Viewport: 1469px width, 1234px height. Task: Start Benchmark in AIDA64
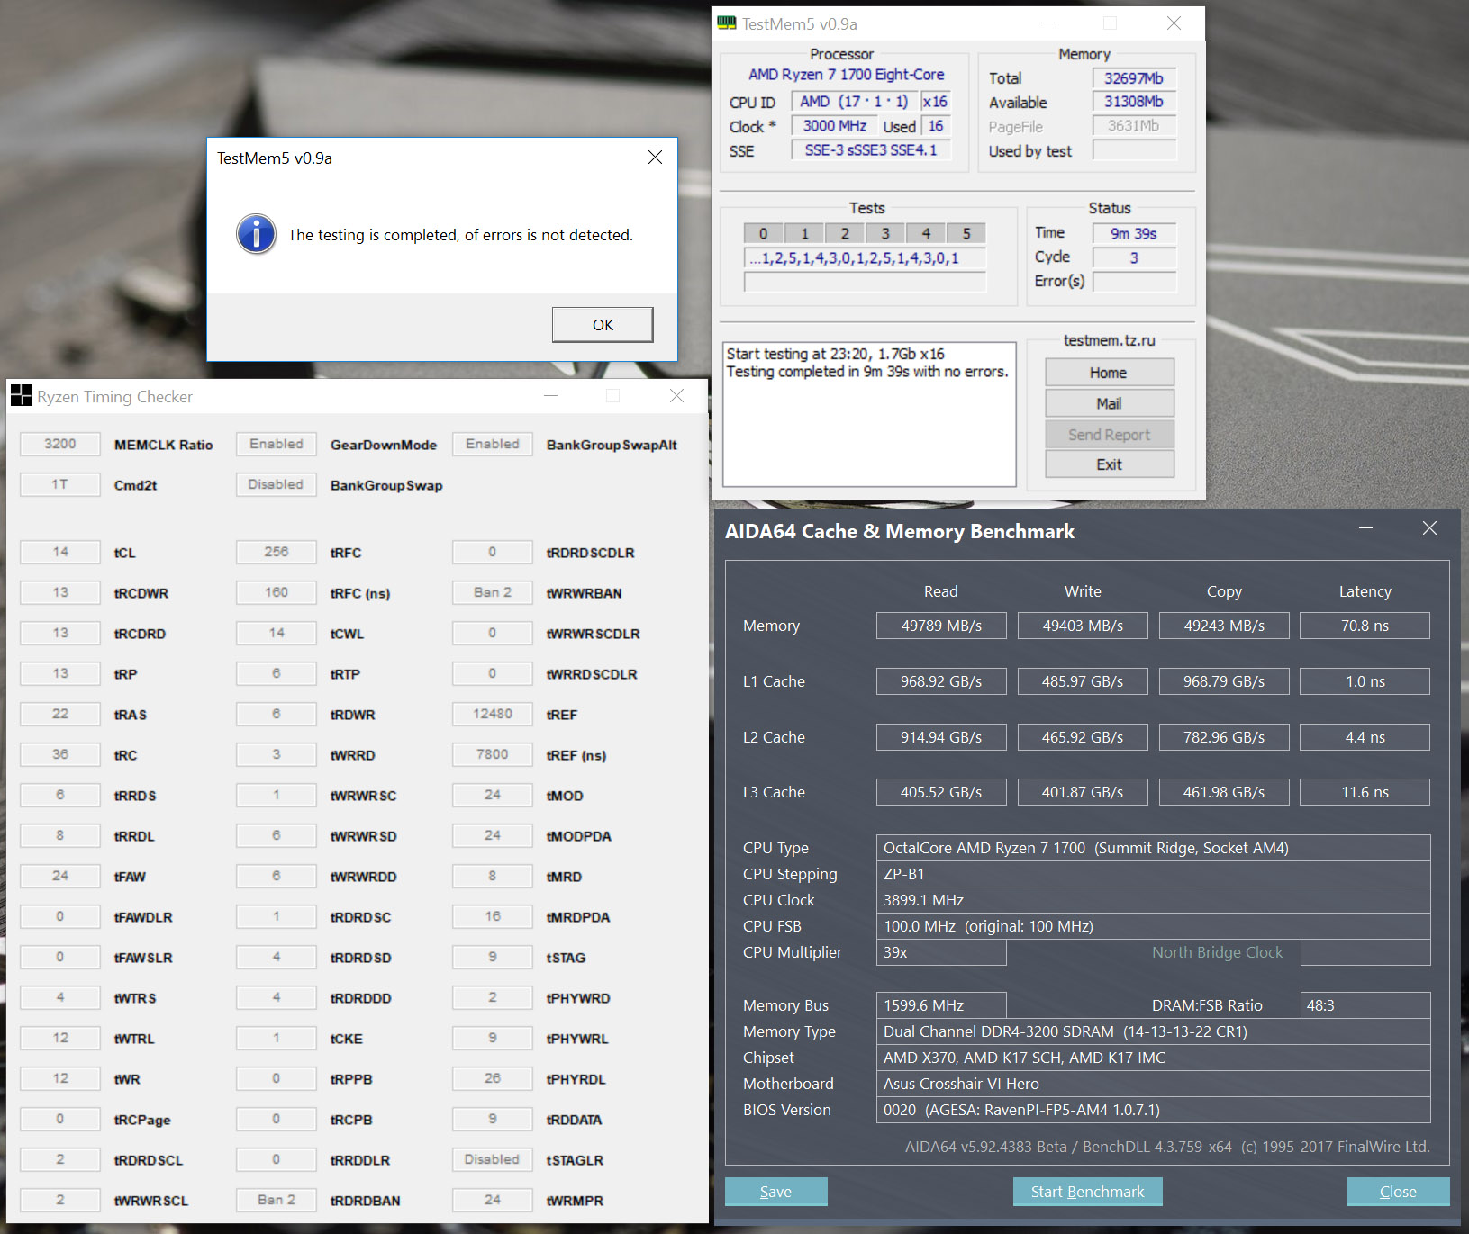(x=1087, y=1192)
